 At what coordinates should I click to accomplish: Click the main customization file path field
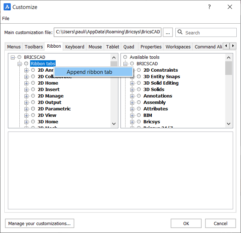pyautogui.click(x=108, y=32)
